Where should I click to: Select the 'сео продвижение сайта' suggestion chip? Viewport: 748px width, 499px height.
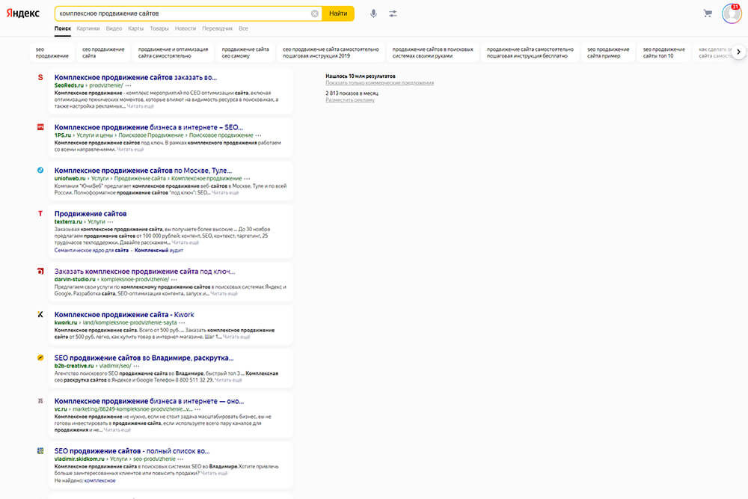103,52
